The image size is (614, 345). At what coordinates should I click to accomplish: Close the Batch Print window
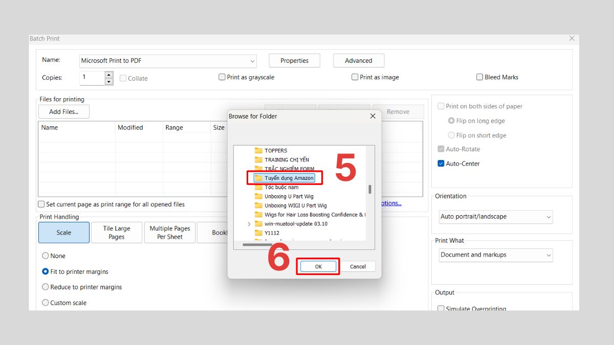572,38
